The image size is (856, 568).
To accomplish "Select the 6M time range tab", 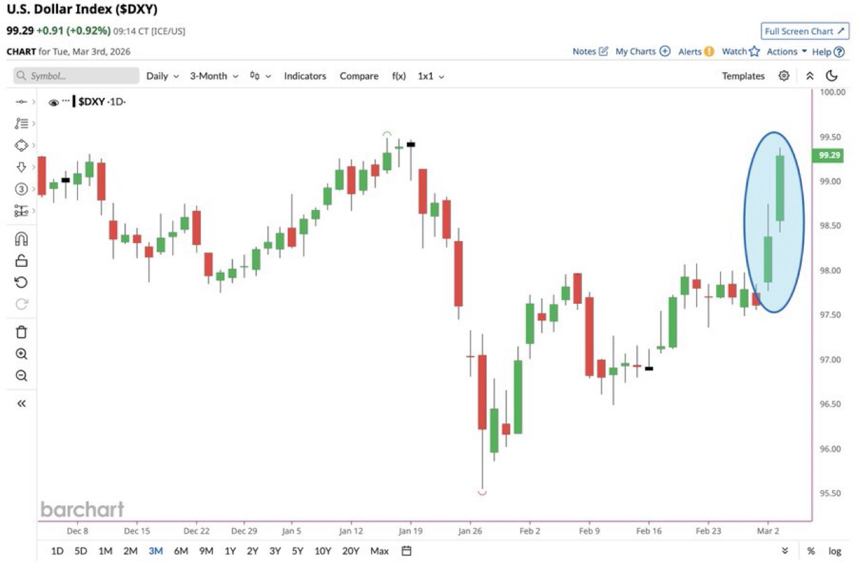I will click(181, 551).
